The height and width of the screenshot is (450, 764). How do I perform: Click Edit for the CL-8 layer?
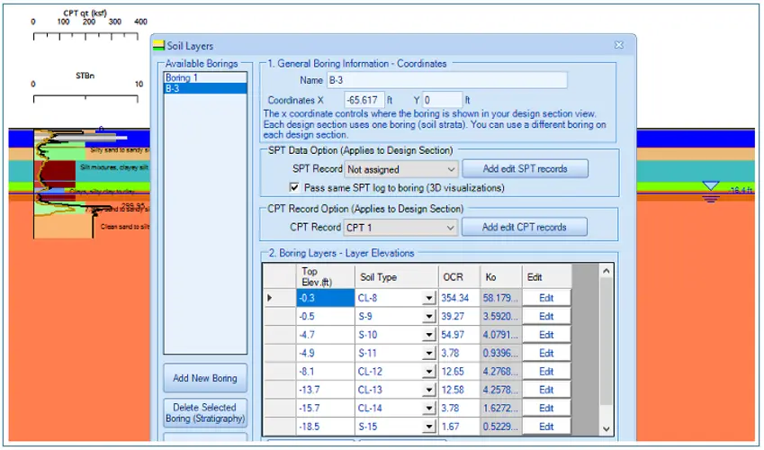point(546,298)
